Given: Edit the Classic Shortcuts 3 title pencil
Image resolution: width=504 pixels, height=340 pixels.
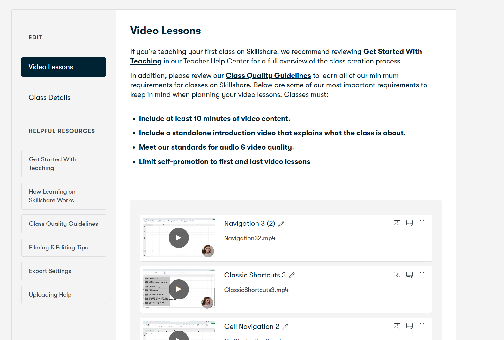Looking at the screenshot, I should pyautogui.click(x=292, y=275).
